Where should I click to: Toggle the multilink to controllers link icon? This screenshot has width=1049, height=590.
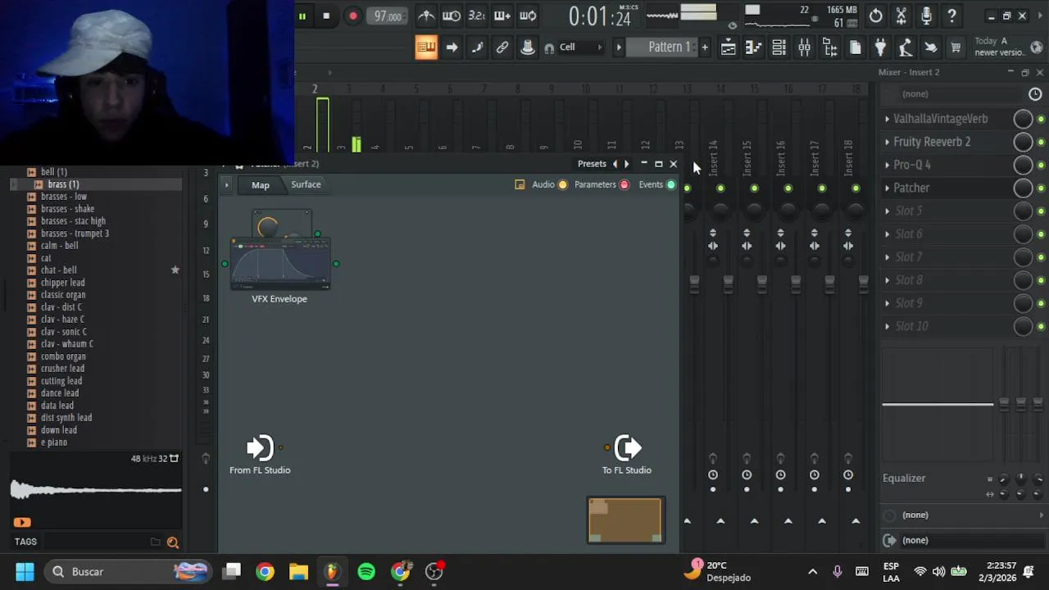point(502,48)
